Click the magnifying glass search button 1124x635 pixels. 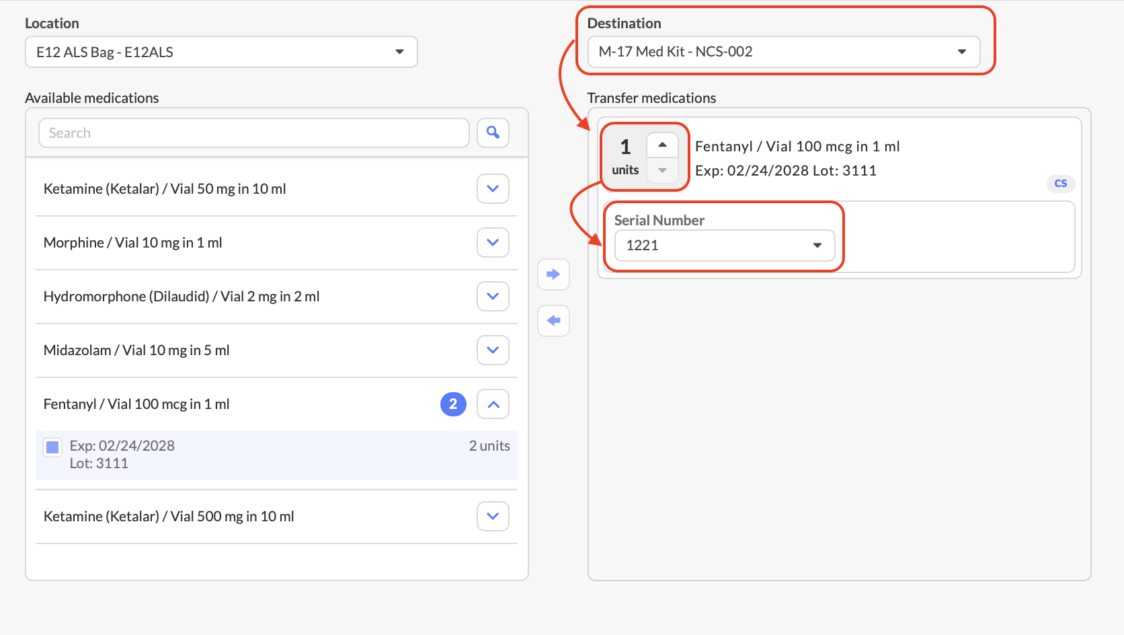(493, 133)
